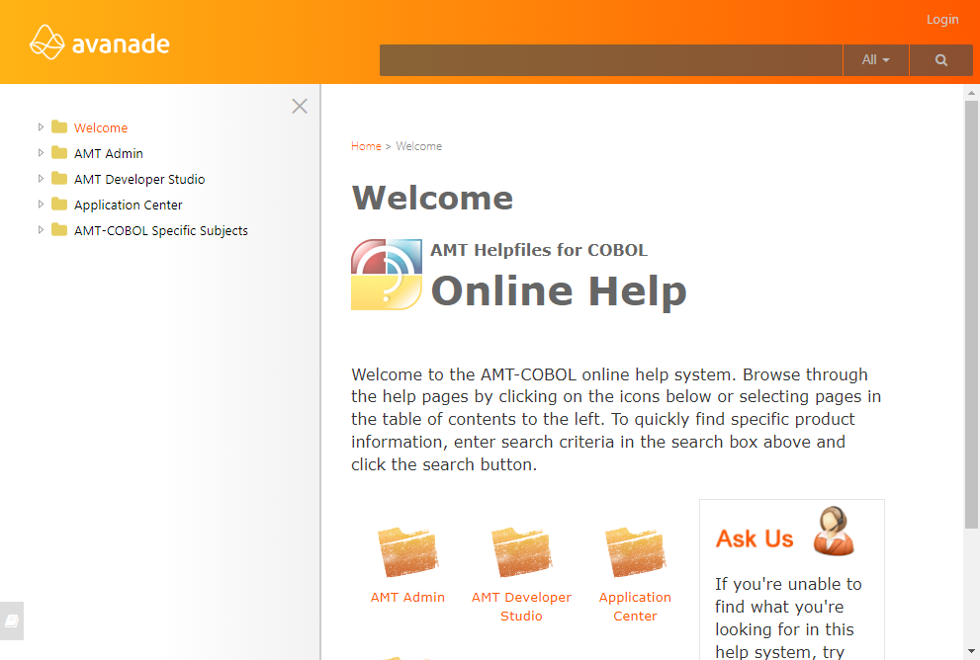Click the Welcome folder icon in tree

point(59,127)
